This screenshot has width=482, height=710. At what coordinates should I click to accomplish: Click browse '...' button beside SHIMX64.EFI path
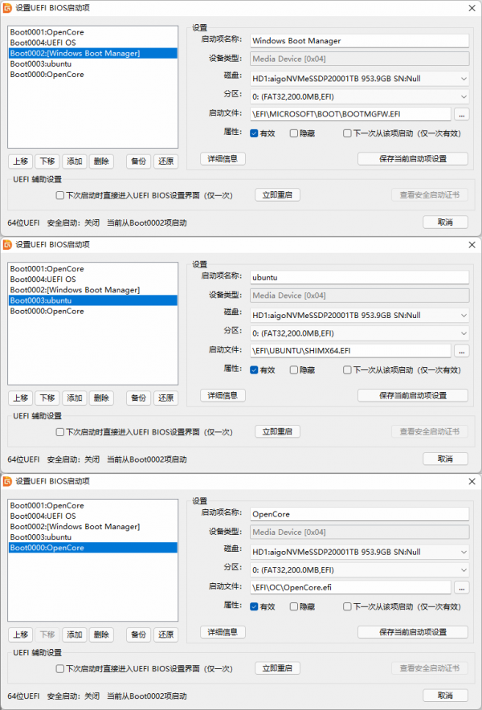pyautogui.click(x=461, y=351)
